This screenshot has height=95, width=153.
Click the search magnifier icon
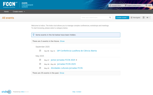(110, 17)
